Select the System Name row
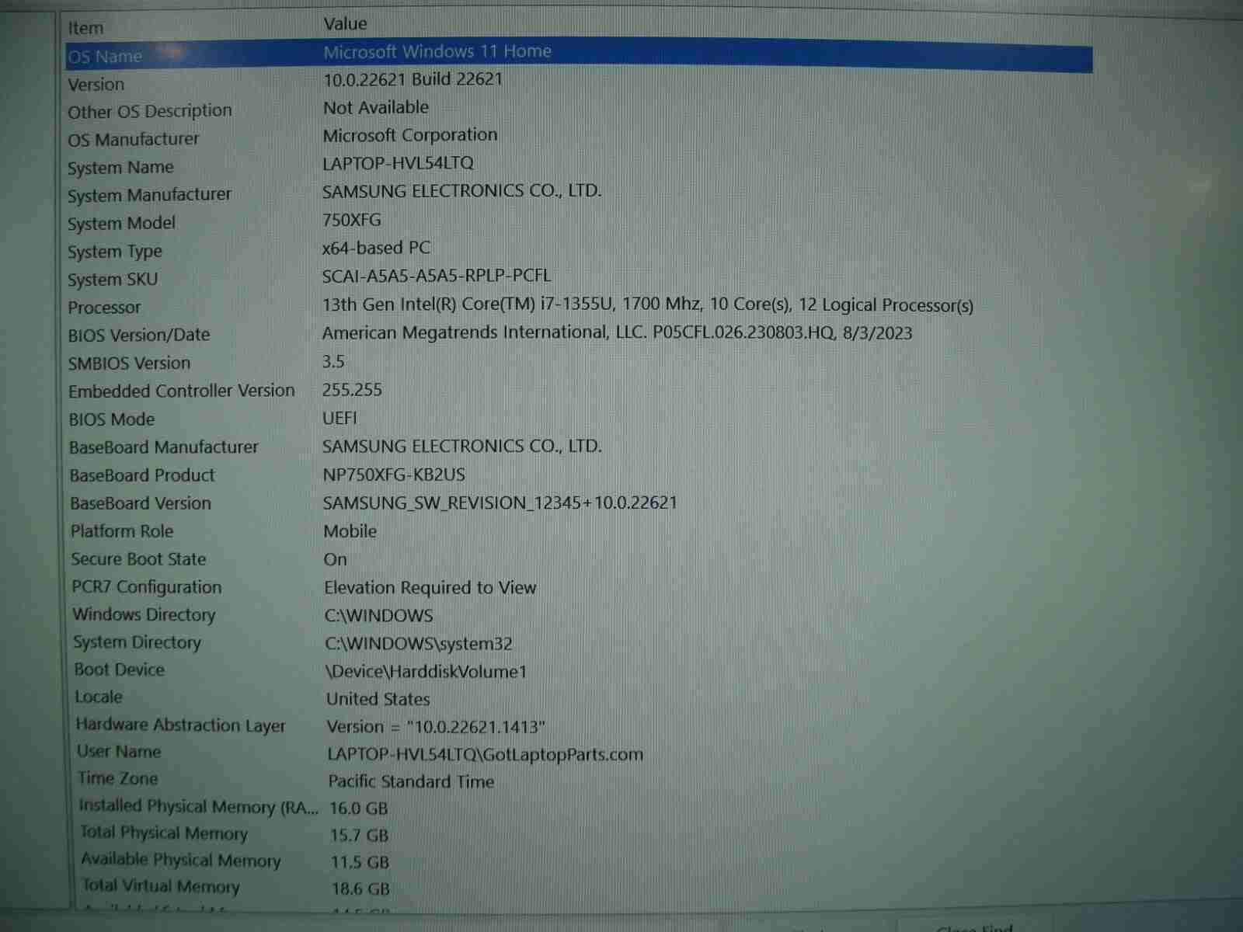 point(120,168)
